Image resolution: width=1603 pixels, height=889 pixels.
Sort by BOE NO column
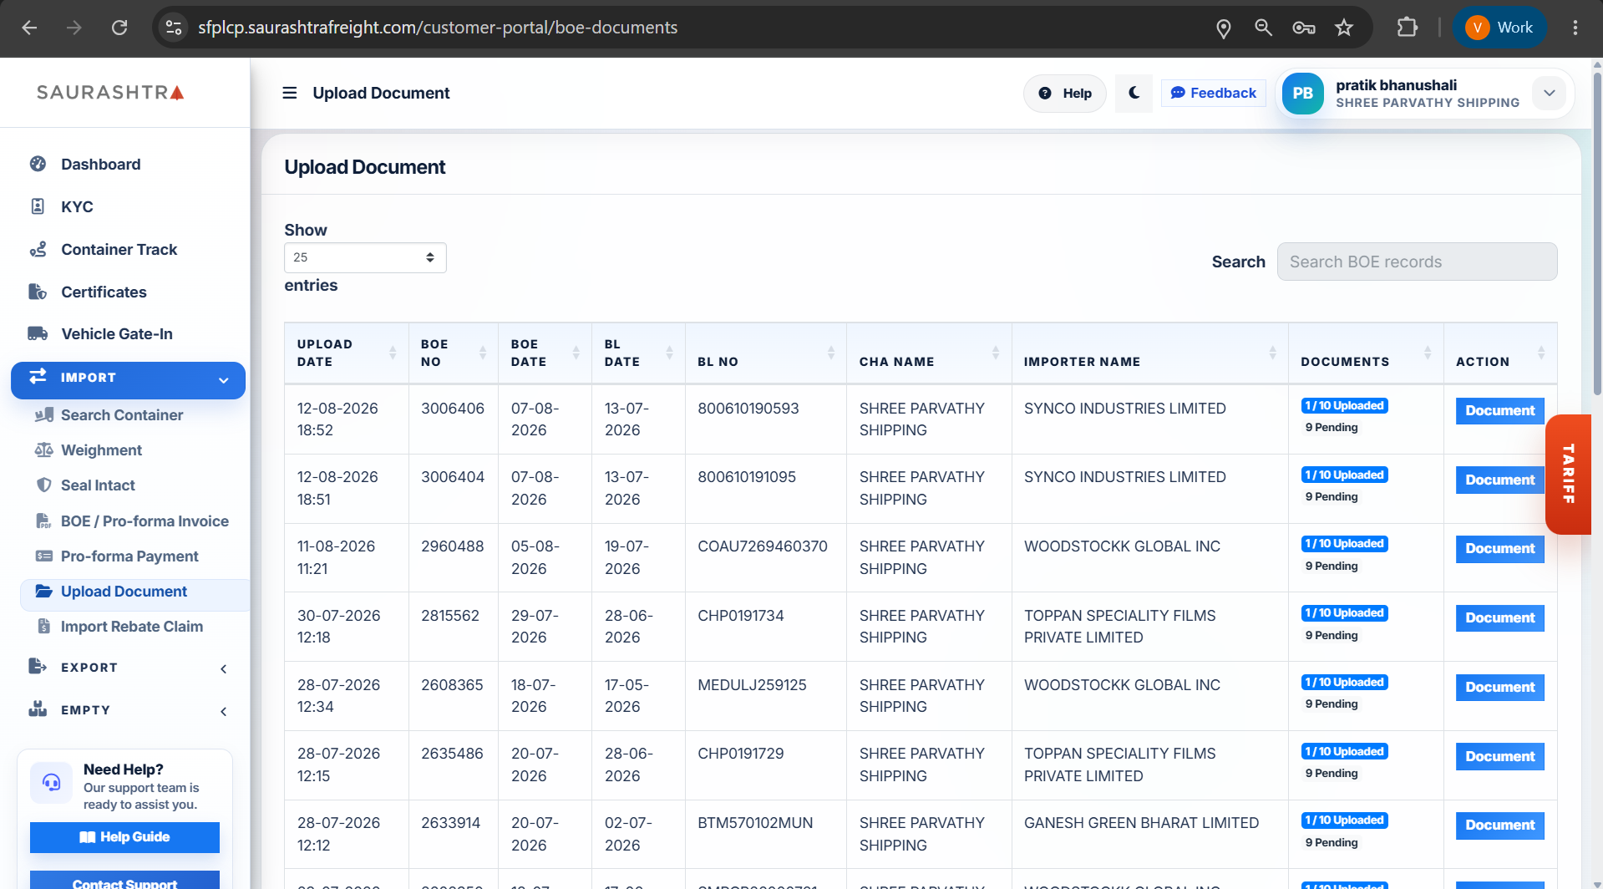[453, 353]
